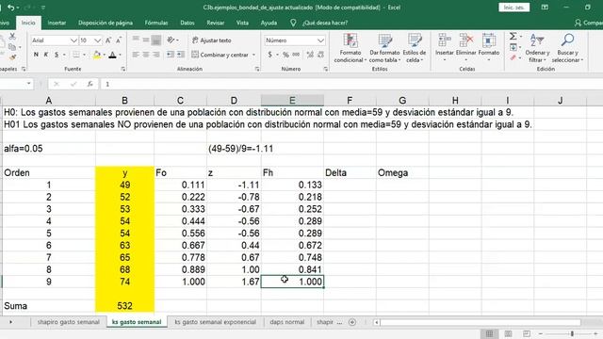The width and height of the screenshot is (603, 339).
Task: Click the AutoSum sigma icon
Action: [513, 37]
